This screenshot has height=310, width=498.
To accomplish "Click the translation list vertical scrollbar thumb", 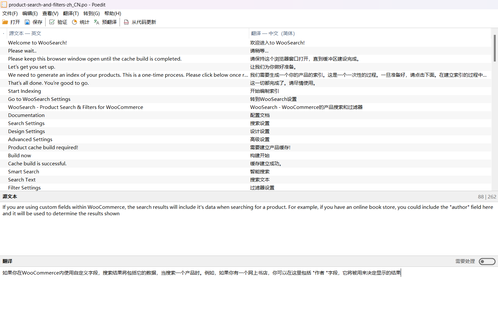I will [495, 48].
